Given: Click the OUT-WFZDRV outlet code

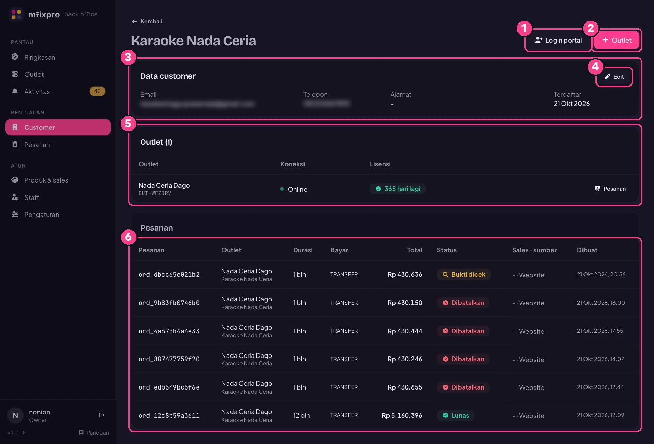Looking at the screenshot, I should click(x=155, y=193).
